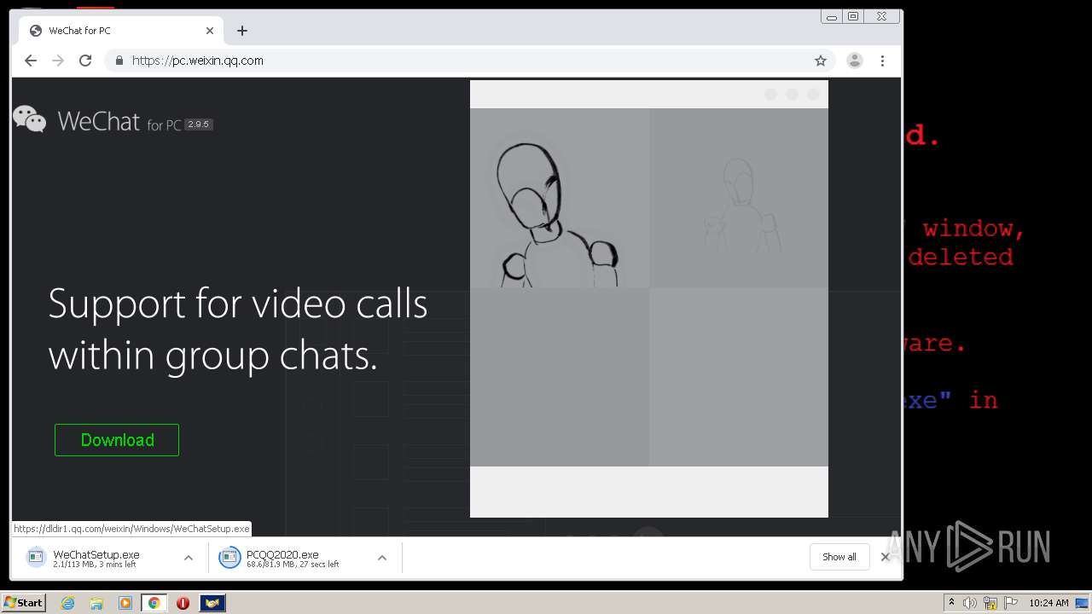1092x614 pixels.
Task: Click the 10:24 AM clock
Action: click(1048, 603)
